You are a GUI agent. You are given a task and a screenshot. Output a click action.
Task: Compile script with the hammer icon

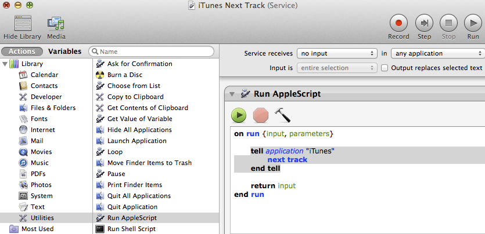pos(282,115)
